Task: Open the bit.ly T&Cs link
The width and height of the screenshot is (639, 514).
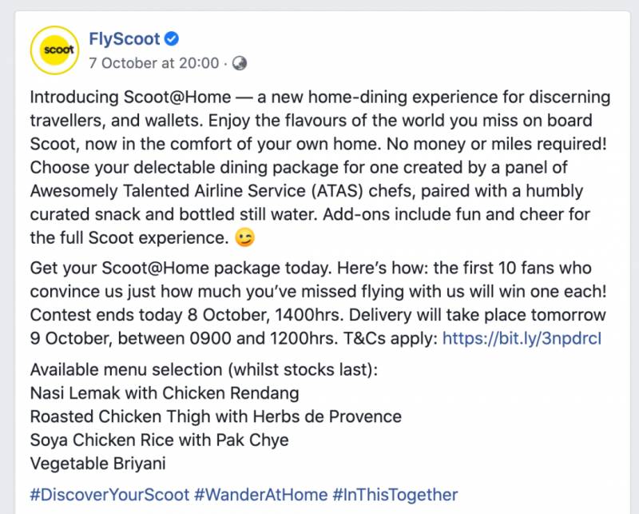Action: pos(521,338)
